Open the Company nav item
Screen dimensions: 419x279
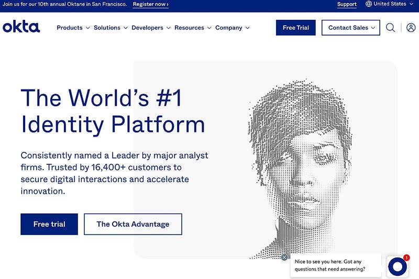[x=229, y=28]
